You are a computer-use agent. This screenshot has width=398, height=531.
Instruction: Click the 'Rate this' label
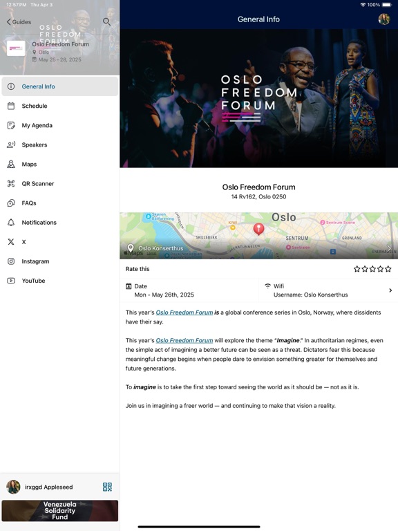(138, 269)
